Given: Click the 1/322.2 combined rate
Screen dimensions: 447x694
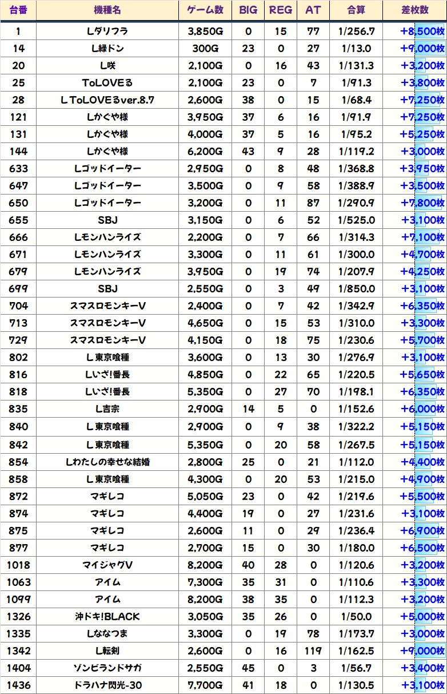Looking at the screenshot, I should [x=357, y=427].
